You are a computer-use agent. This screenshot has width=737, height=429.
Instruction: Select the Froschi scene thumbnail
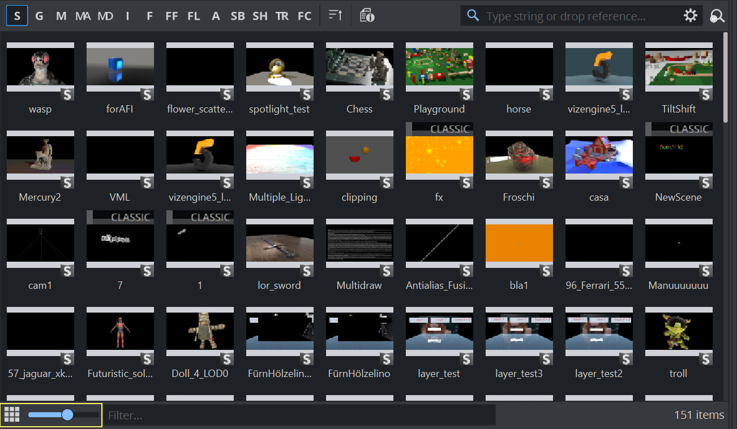coord(519,155)
